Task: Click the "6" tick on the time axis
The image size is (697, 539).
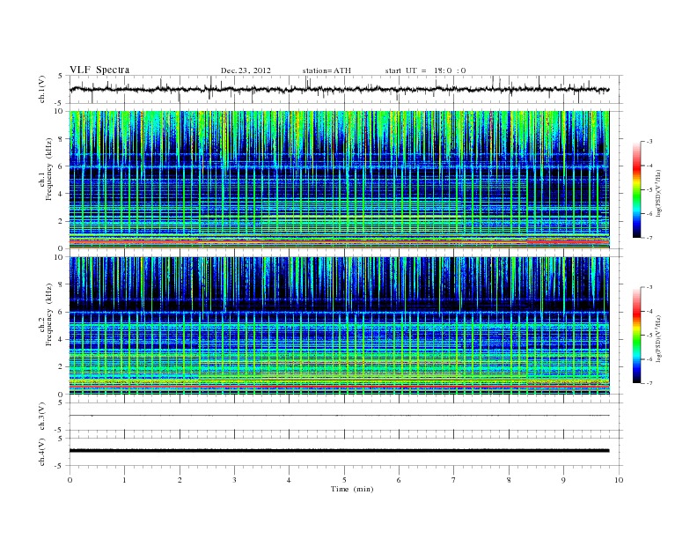Action: point(399,480)
